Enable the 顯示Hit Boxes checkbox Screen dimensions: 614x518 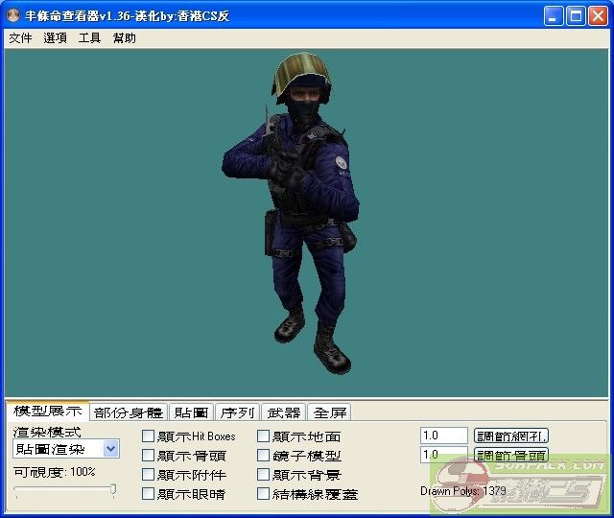(148, 436)
